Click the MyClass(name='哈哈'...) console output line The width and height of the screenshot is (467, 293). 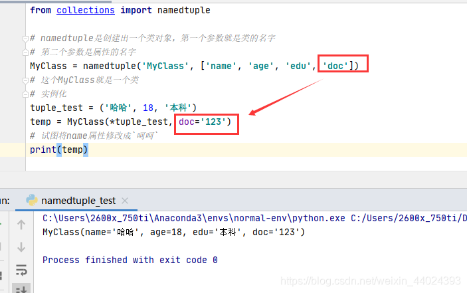173,232
